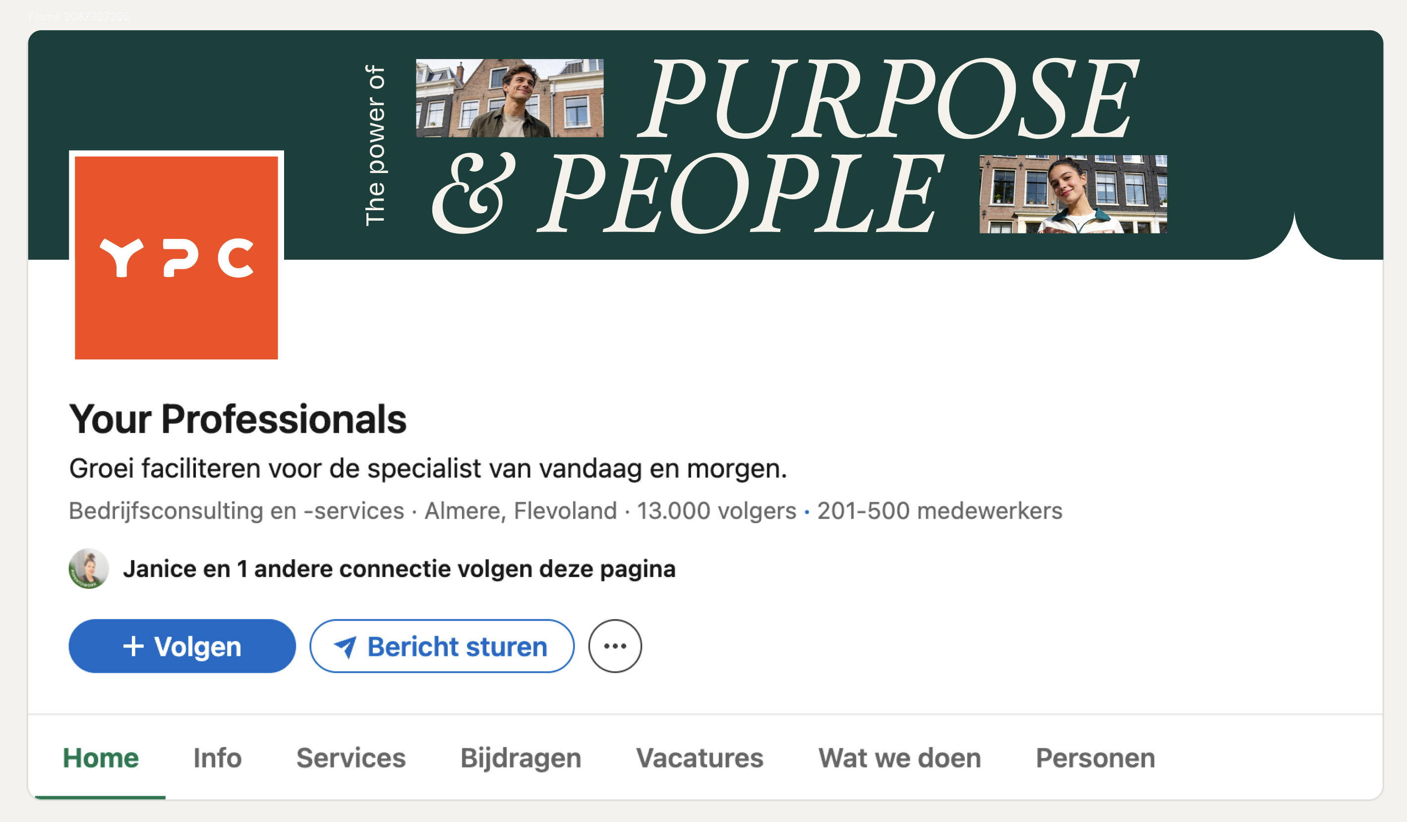Click the Bedrijfsconsulting en -services industry text

pos(236,511)
